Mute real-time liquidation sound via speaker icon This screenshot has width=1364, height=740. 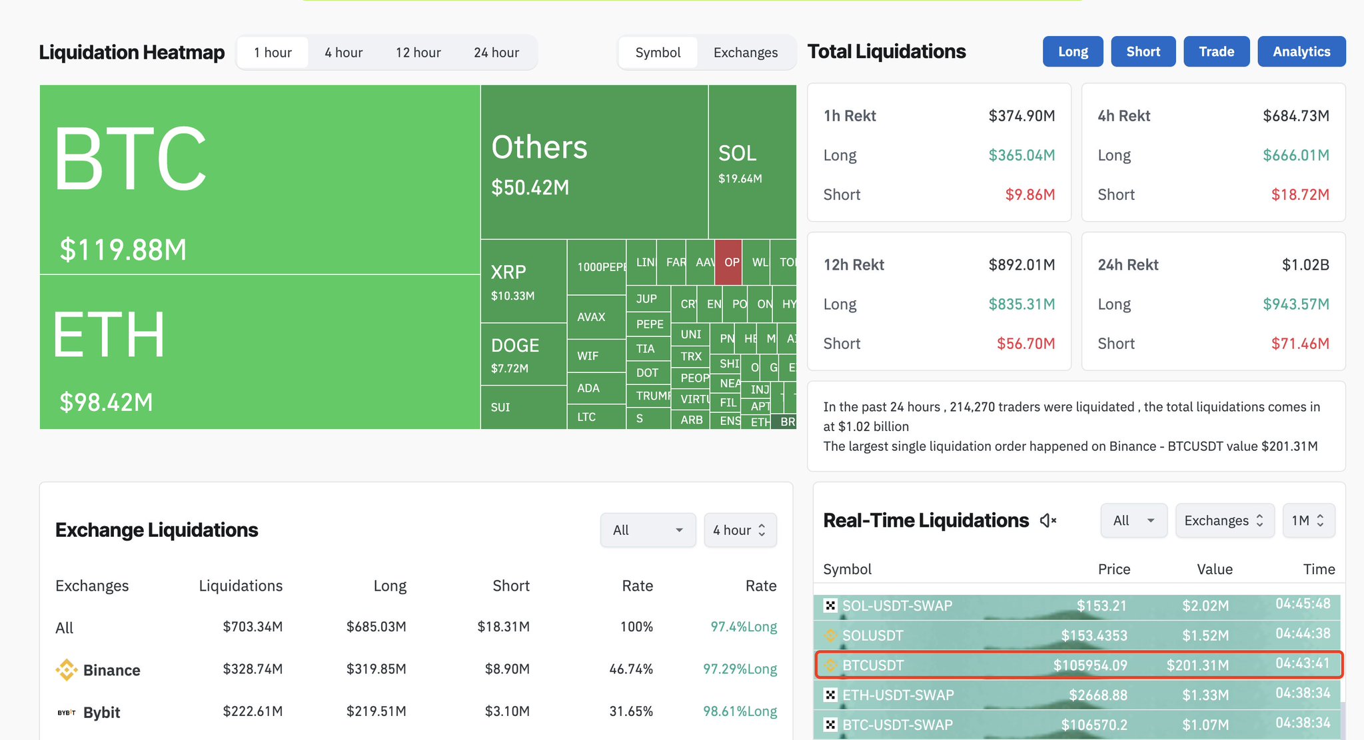[1048, 520]
